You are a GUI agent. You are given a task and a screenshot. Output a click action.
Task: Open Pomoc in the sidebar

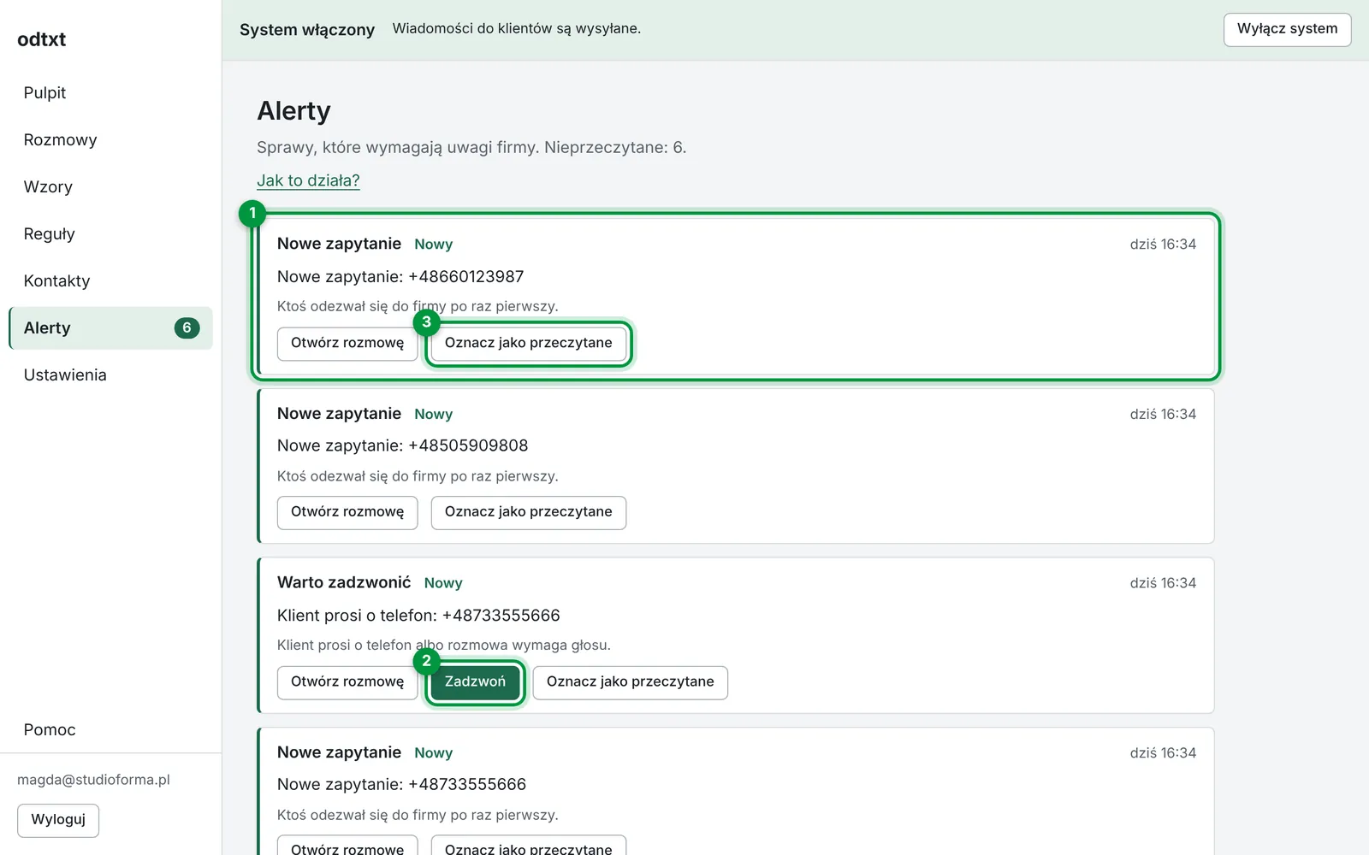tap(110, 729)
